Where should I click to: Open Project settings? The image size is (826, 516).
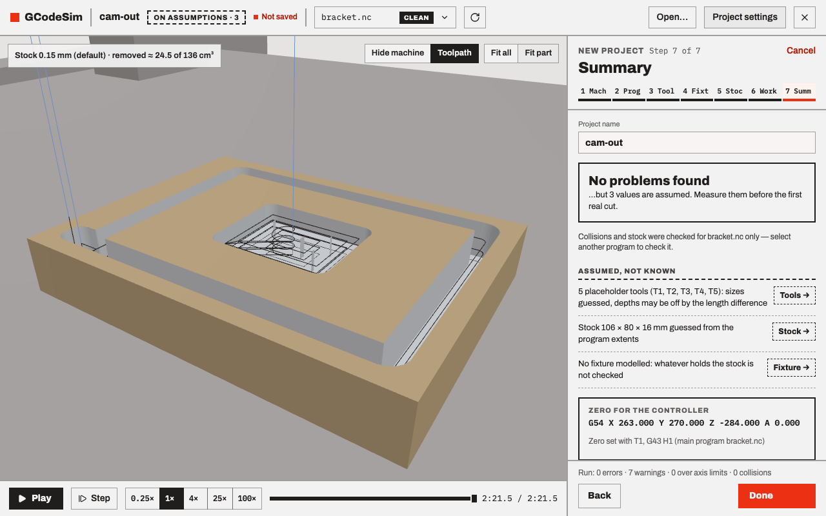745,17
